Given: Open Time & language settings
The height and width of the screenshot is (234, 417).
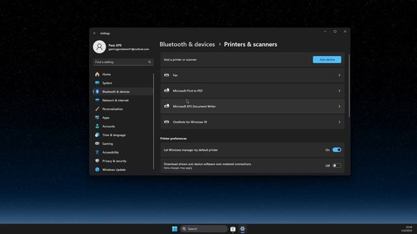Looking at the screenshot, I should [123, 135].
